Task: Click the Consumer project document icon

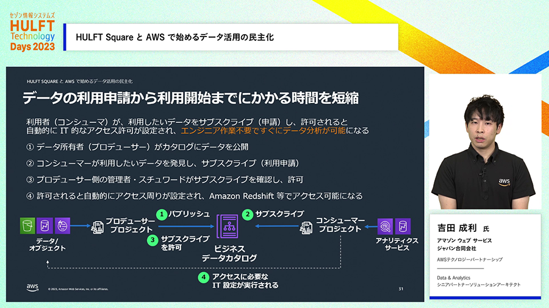Action: 307,227
